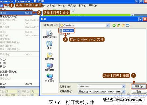The width and height of the screenshot is (147, 105).
Task: Click the Create New Folder icon
Action: tap(123, 25)
